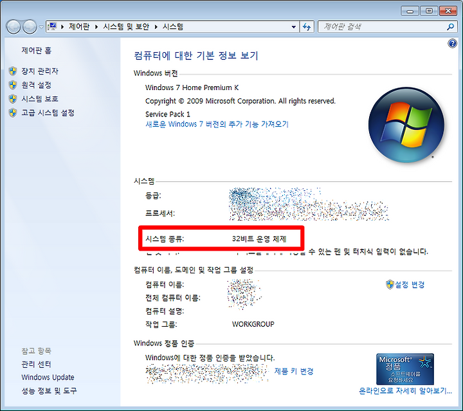Open 관리 센터 under 참고 항목
The height and width of the screenshot is (411, 463).
36,364
